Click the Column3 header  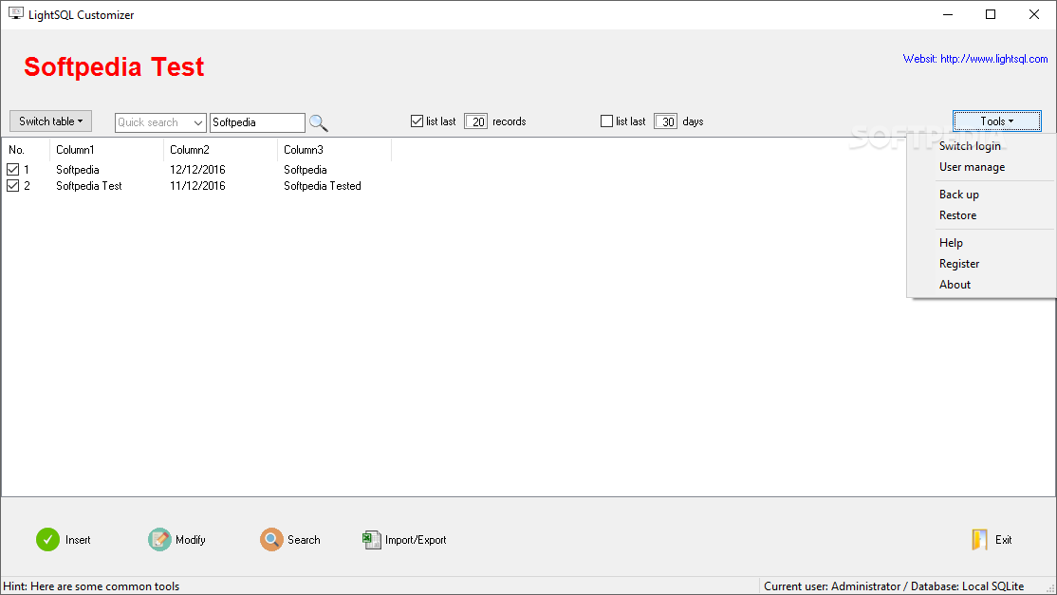tap(334, 150)
